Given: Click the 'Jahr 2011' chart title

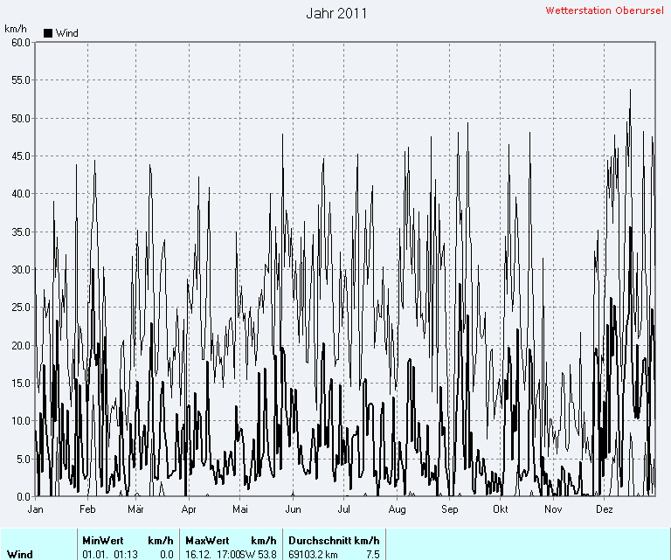Looking at the screenshot, I should (x=336, y=13).
